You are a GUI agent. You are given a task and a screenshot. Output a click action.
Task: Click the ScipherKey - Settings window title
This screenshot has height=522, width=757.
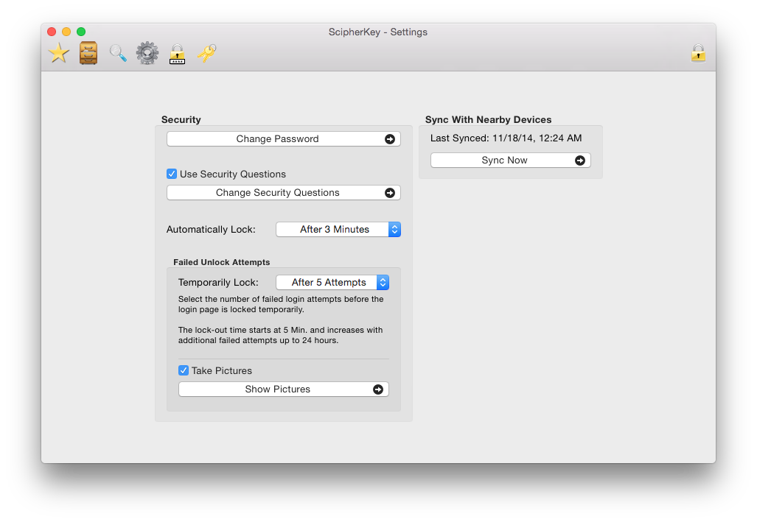click(x=378, y=32)
